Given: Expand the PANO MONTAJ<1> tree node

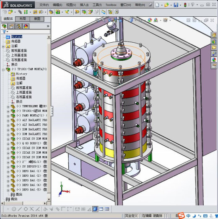Looking at the screenshot, I should pyautogui.click(x=8, y=116).
